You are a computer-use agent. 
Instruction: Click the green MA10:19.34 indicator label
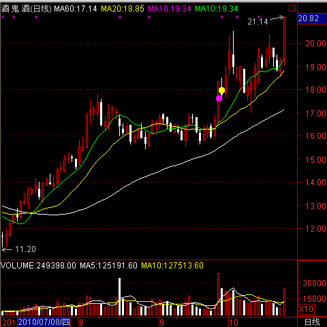click(217, 9)
